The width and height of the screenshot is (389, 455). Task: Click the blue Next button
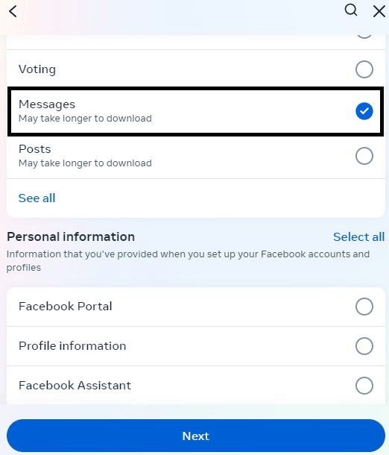pos(196,436)
